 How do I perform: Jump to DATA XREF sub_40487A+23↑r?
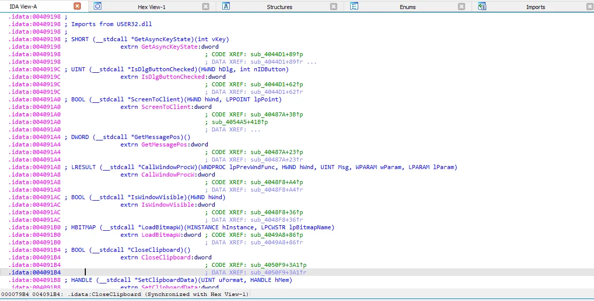pyautogui.click(x=276, y=160)
